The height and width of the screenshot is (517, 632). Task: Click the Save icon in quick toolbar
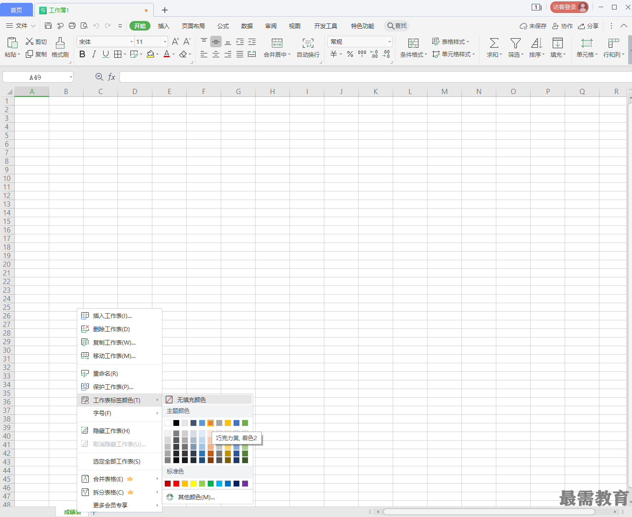pyautogui.click(x=48, y=26)
